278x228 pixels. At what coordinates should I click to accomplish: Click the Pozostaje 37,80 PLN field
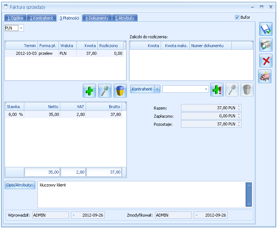(x=211, y=124)
